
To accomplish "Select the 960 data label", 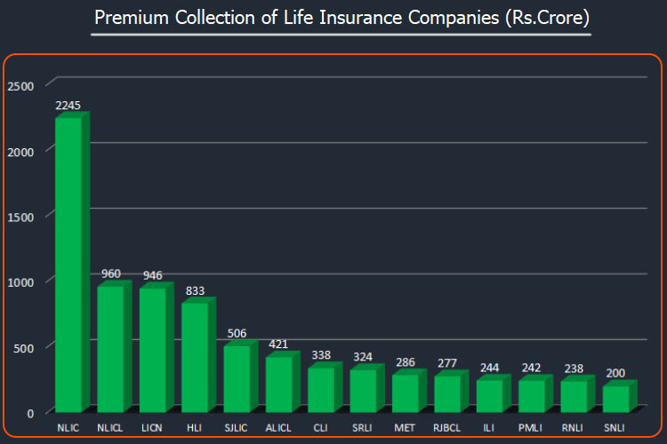I will click(110, 274).
